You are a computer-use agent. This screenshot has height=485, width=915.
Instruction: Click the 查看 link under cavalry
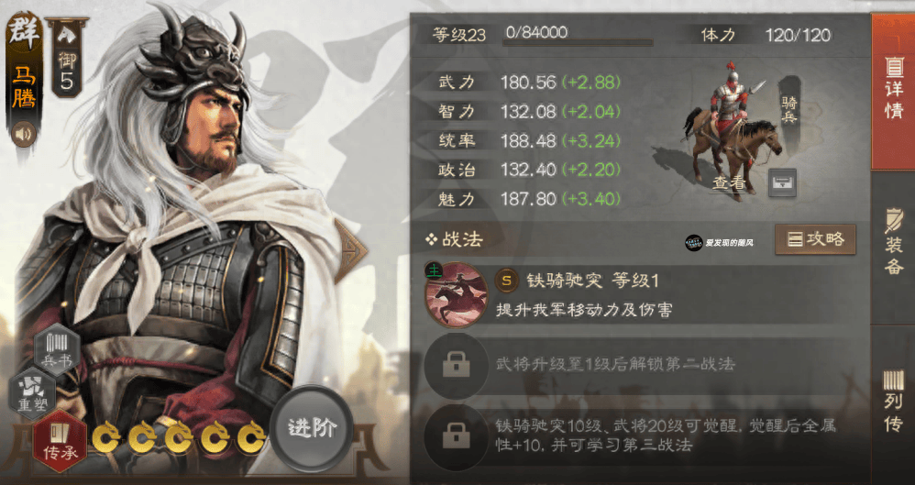[728, 183]
